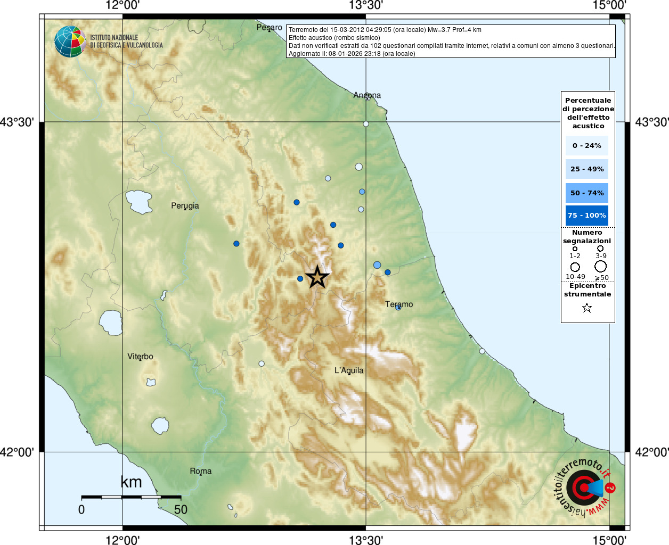The width and height of the screenshot is (669, 545).
Task: Click the 'km' scale unit label
Action: pos(131,482)
